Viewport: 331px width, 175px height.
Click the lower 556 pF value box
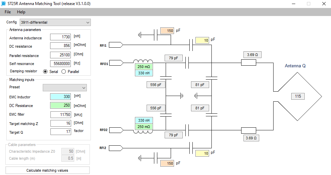tap(156, 108)
